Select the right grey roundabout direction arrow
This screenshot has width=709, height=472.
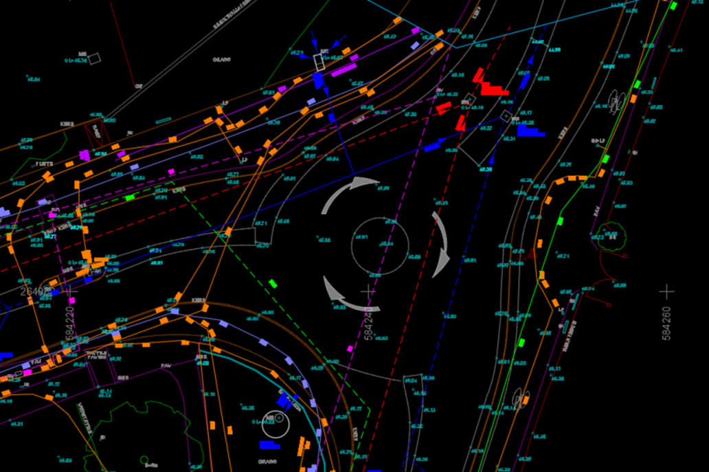pos(441,245)
